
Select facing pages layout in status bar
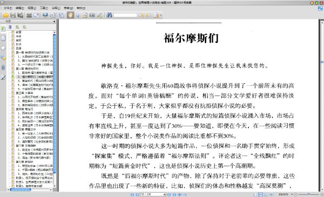[266, 194]
